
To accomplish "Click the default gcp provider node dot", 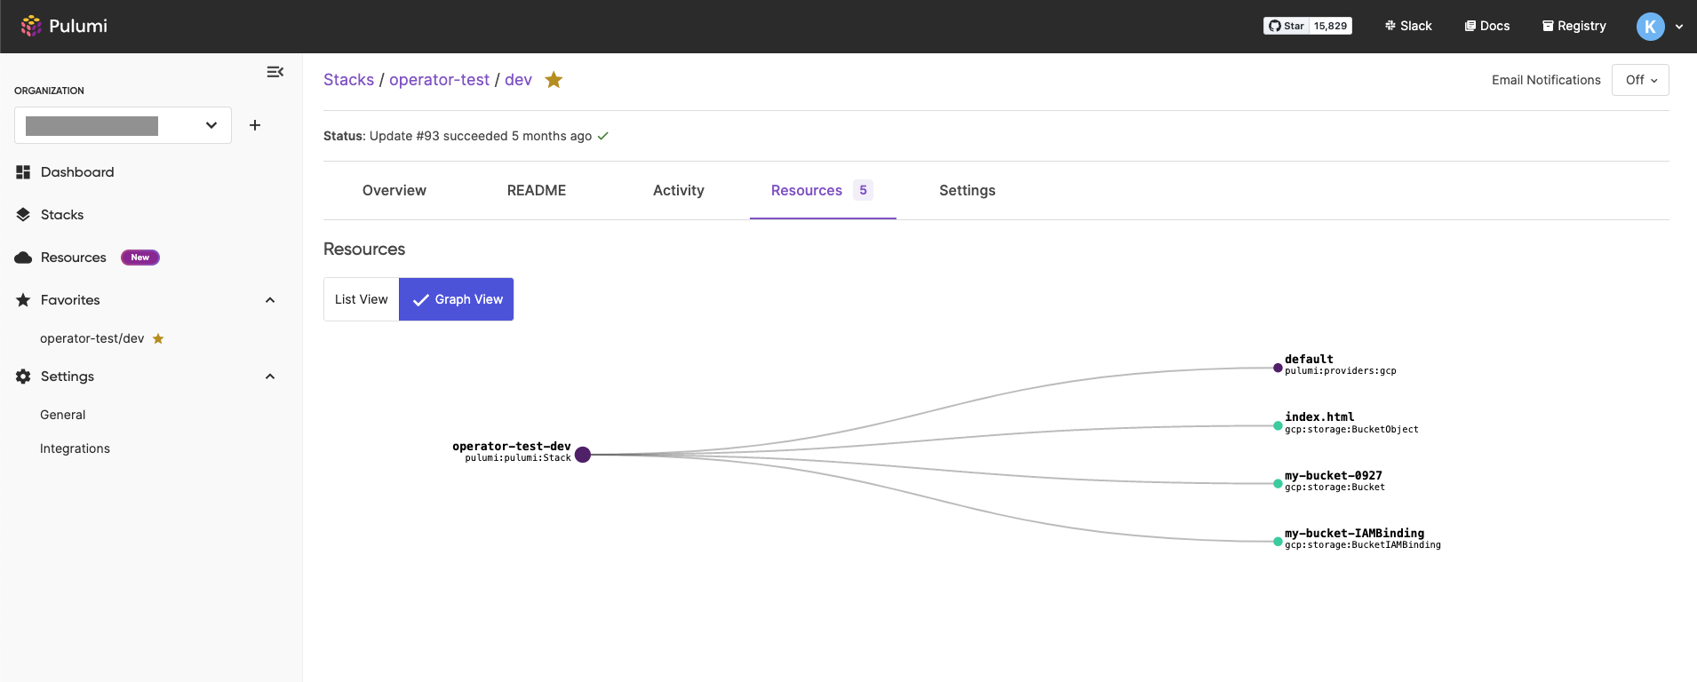I will pyautogui.click(x=1278, y=368).
